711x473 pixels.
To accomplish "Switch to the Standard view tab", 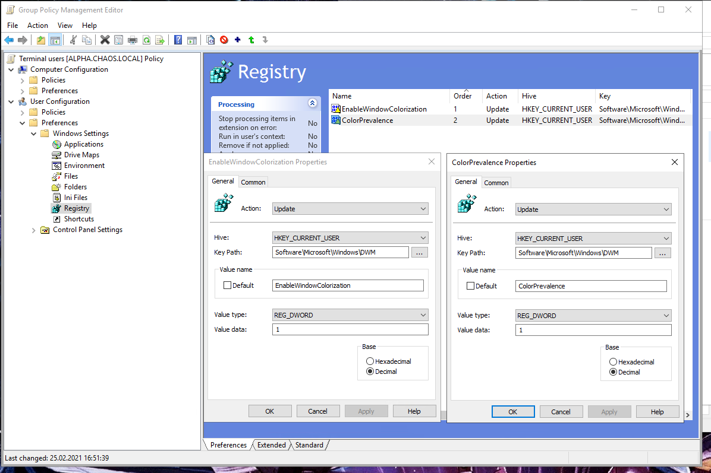I will (309, 445).
